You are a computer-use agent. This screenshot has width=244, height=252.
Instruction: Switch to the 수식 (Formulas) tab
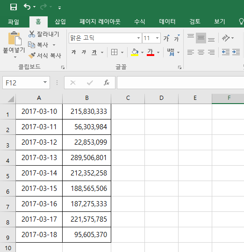(x=140, y=21)
